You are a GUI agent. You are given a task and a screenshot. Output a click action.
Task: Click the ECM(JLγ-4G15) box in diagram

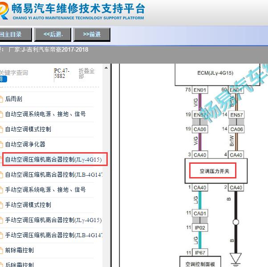(217, 74)
